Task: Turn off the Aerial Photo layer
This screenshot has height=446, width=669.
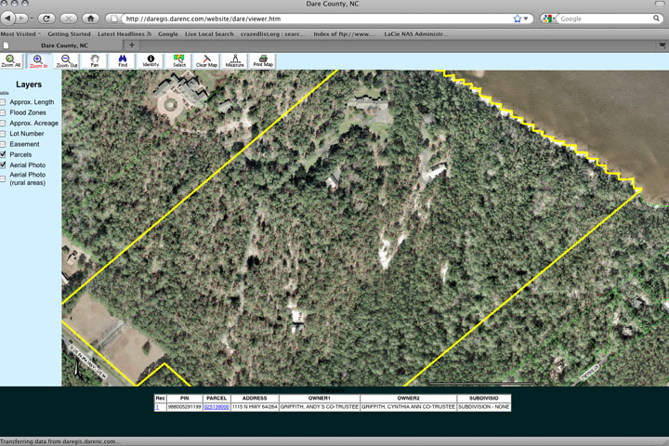Action: point(4,164)
